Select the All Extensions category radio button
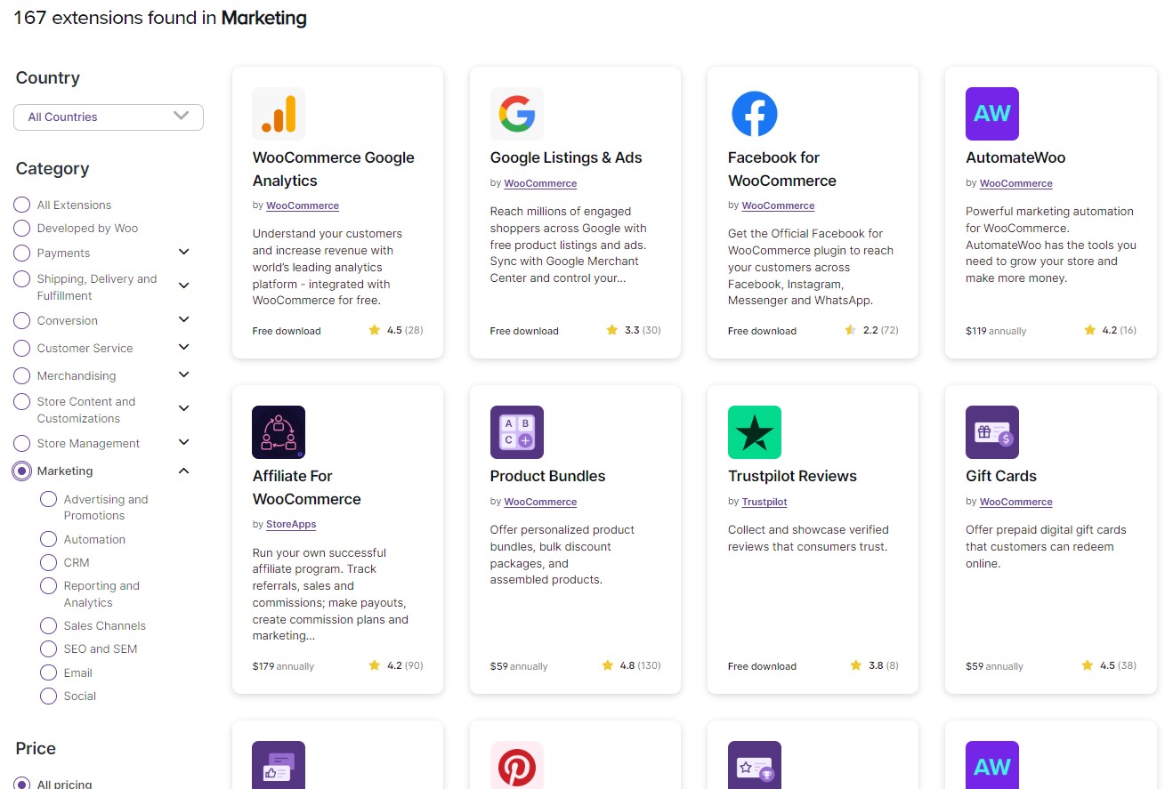This screenshot has height=789, width=1173. 22,205
